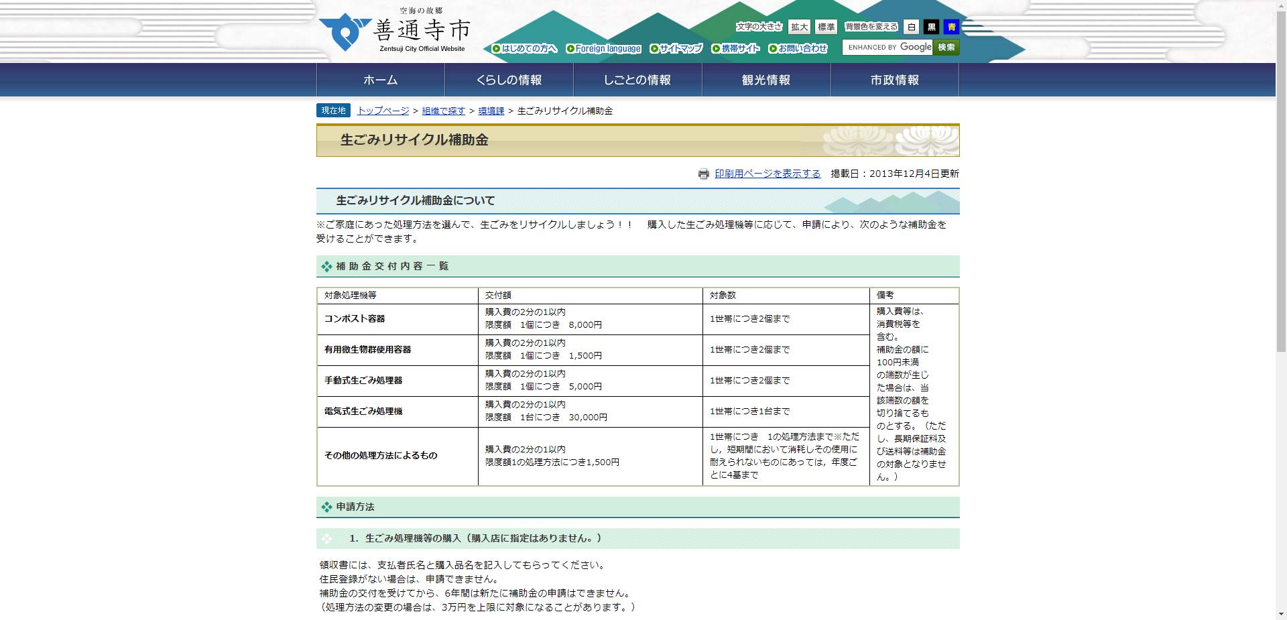Select the しごとの情報 tab

(x=637, y=79)
